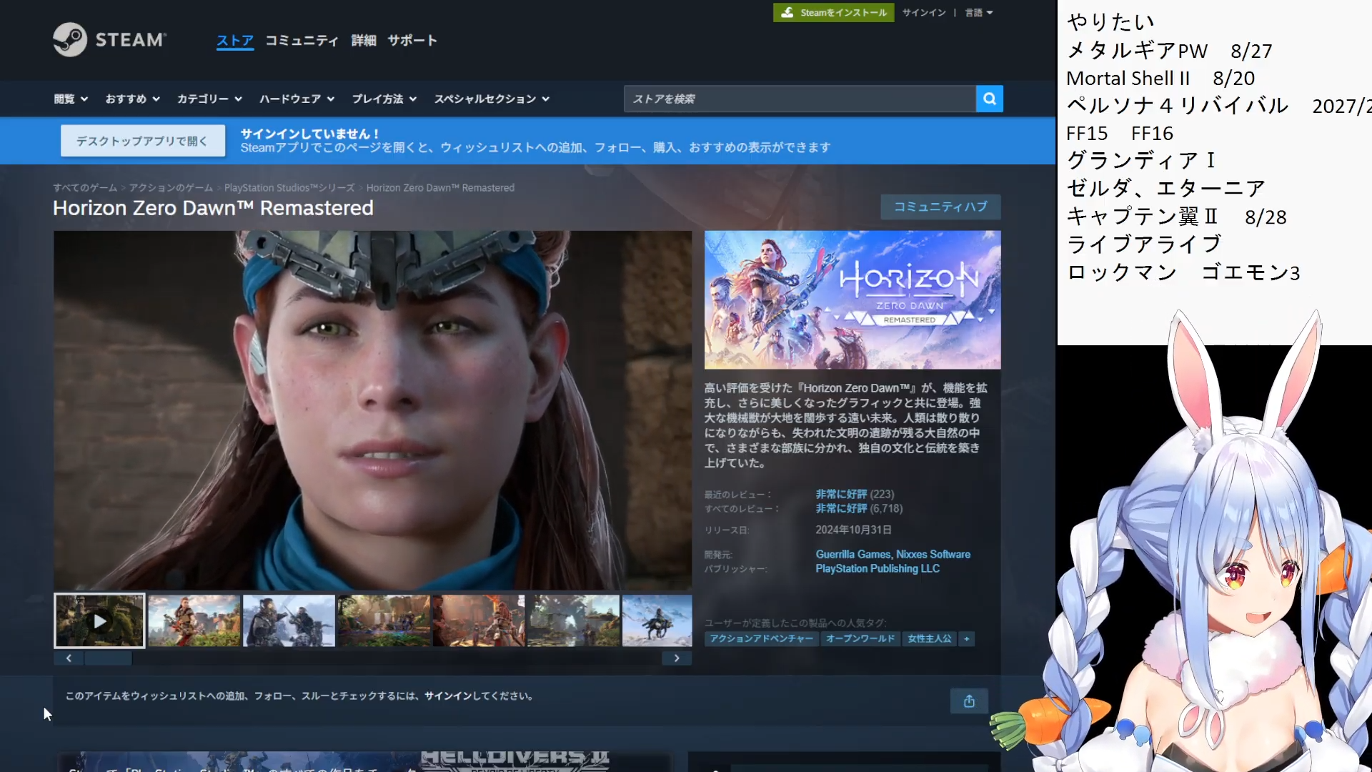Click the PlayStation Studios series breadcrumb
The image size is (1372, 772).
point(289,188)
